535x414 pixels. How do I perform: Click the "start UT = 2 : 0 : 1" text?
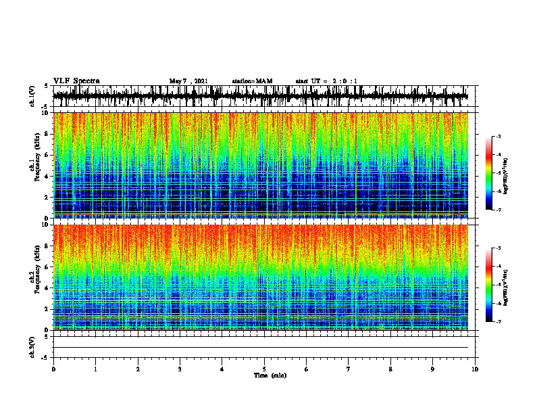pos(326,81)
